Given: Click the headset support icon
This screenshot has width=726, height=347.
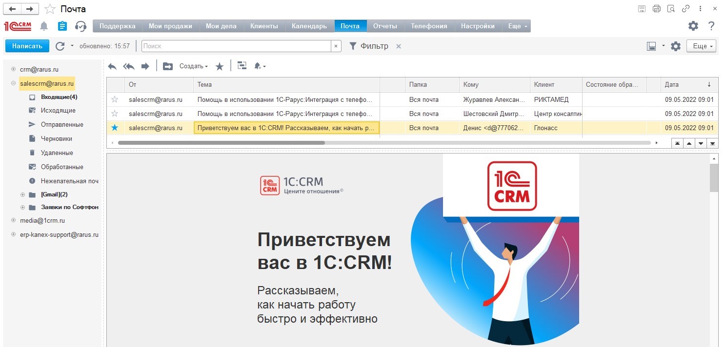Looking at the screenshot, I should [x=81, y=26].
